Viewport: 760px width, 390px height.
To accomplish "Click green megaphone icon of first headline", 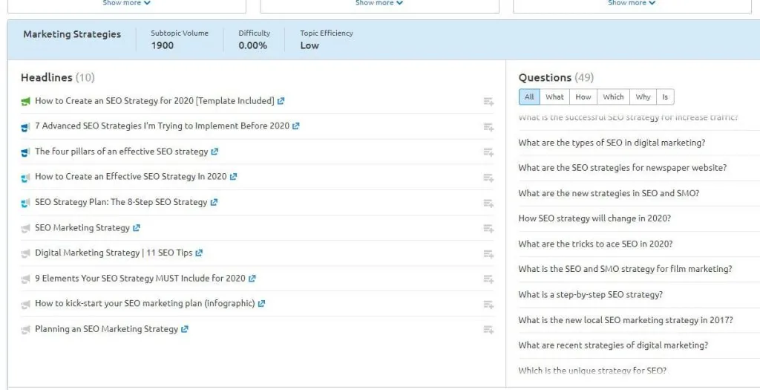I will [x=26, y=102].
